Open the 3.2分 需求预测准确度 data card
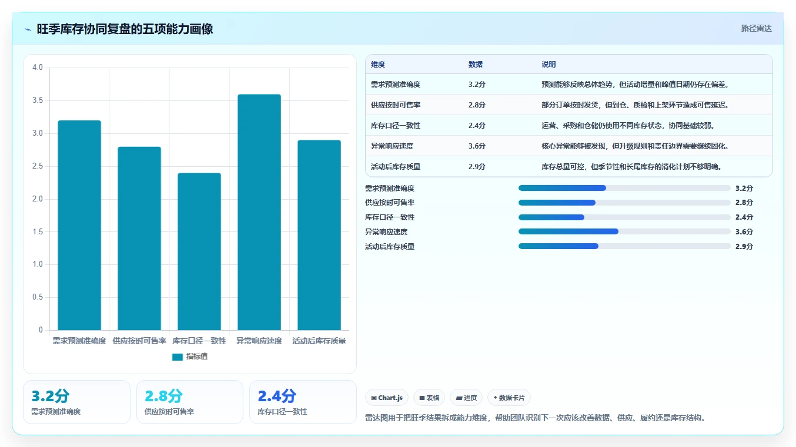The image size is (796, 447). click(76, 402)
